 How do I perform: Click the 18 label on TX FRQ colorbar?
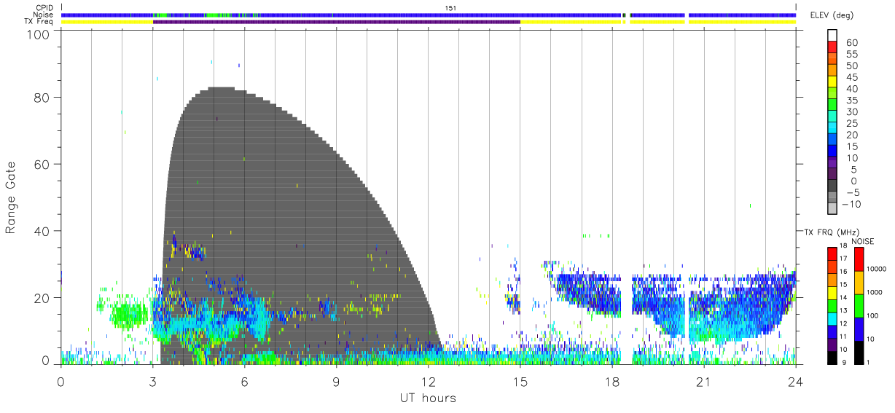pyautogui.click(x=845, y=247)
